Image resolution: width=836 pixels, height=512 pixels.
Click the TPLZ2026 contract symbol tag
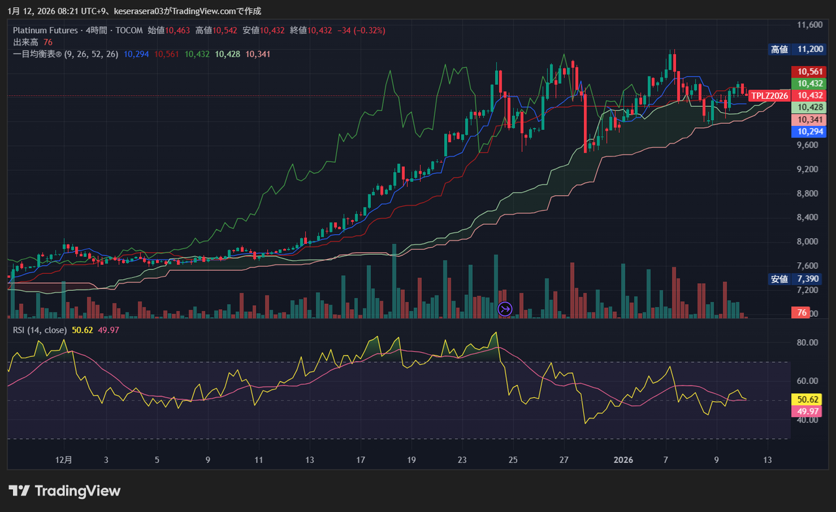tap(769, 96)
